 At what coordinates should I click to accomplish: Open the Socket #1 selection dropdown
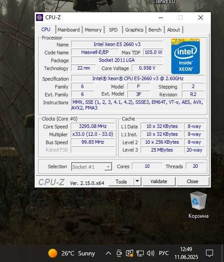point(92,166)
